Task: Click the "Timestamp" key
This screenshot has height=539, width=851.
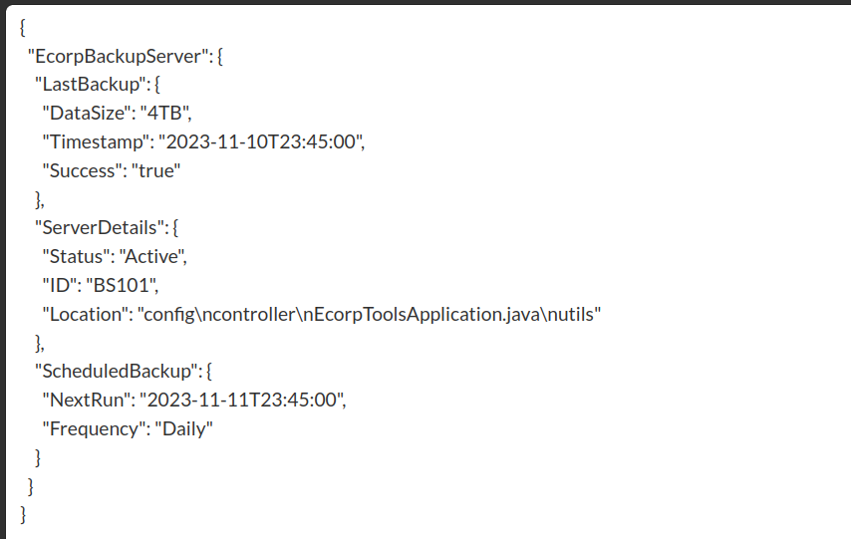Action: 98,141
